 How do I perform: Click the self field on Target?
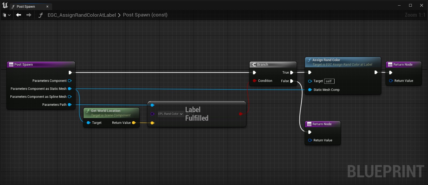pos(329,81)
